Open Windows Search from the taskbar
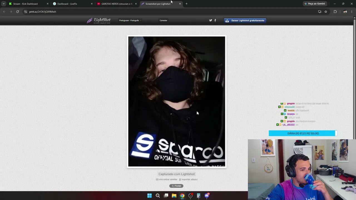The image size is (356, 200). 158,196
